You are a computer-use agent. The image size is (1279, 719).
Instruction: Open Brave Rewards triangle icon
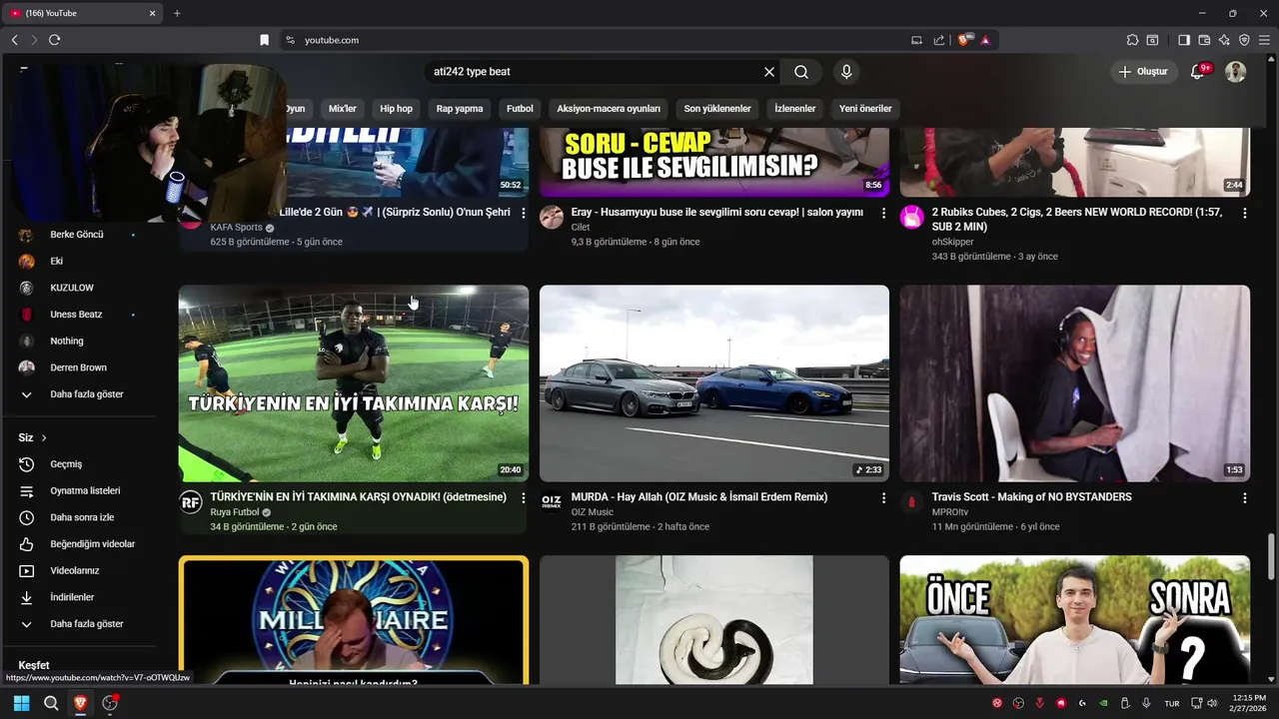point(985,40)
